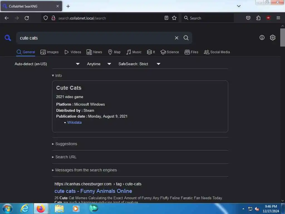Click the Cute Cats infobox title
Screen dimensions: 285x214
click(69, 88)
